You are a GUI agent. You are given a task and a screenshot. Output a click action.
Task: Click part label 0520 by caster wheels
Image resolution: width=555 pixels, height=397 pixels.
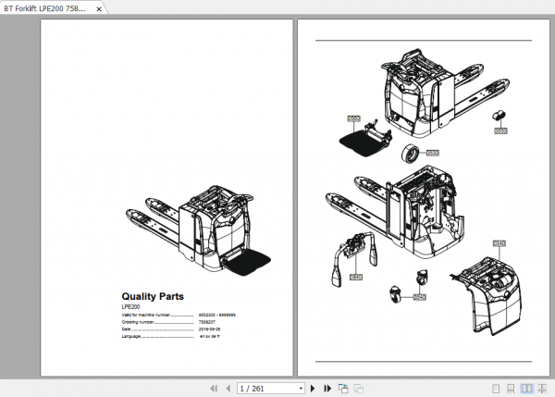[x=419, y=297]
